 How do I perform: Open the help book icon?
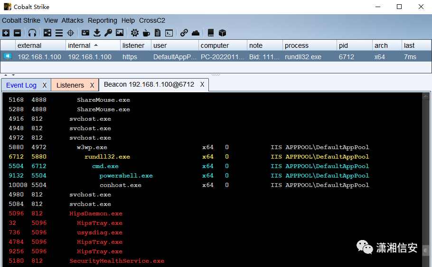click(211, 33)
